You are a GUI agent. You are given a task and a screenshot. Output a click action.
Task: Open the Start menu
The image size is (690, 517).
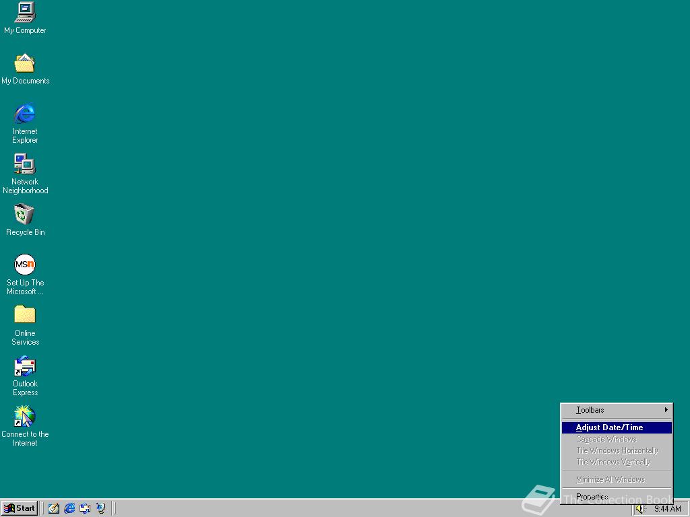click(20, 508)
